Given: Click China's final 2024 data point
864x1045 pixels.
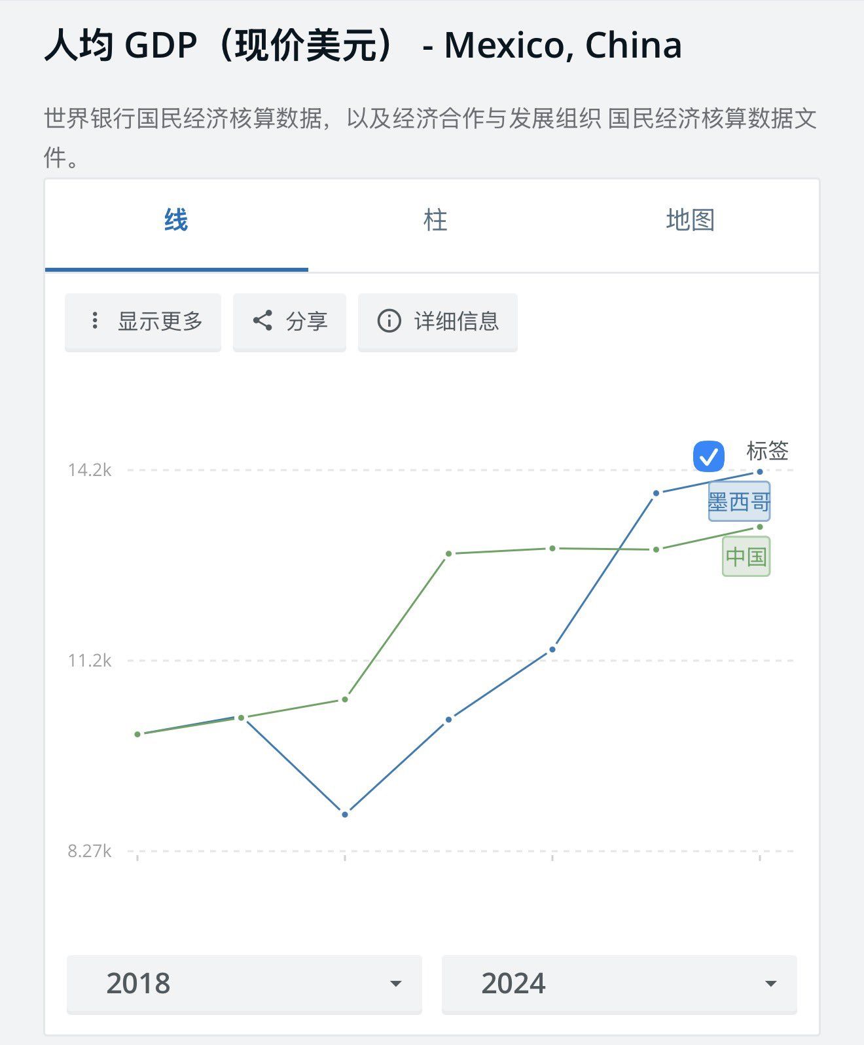Looking at the screenshot, I should coord(759,526).
